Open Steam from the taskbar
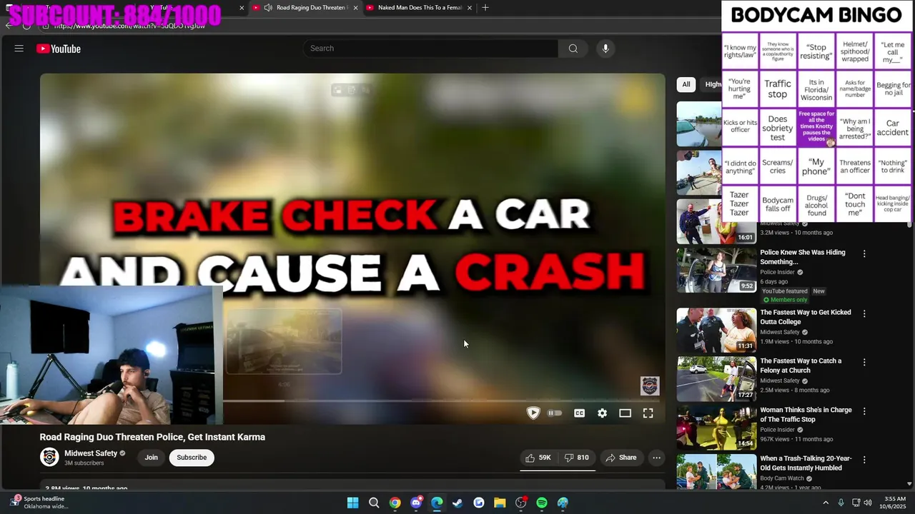Screen dimensions: 915x514 tap(457, 503)
